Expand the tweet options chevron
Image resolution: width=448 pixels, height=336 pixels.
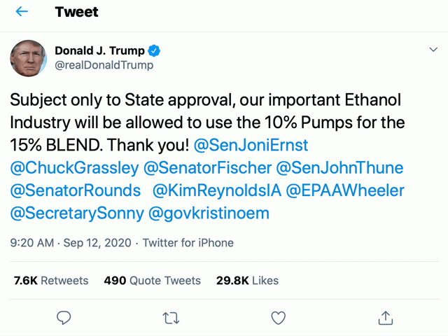click(433, 50)
